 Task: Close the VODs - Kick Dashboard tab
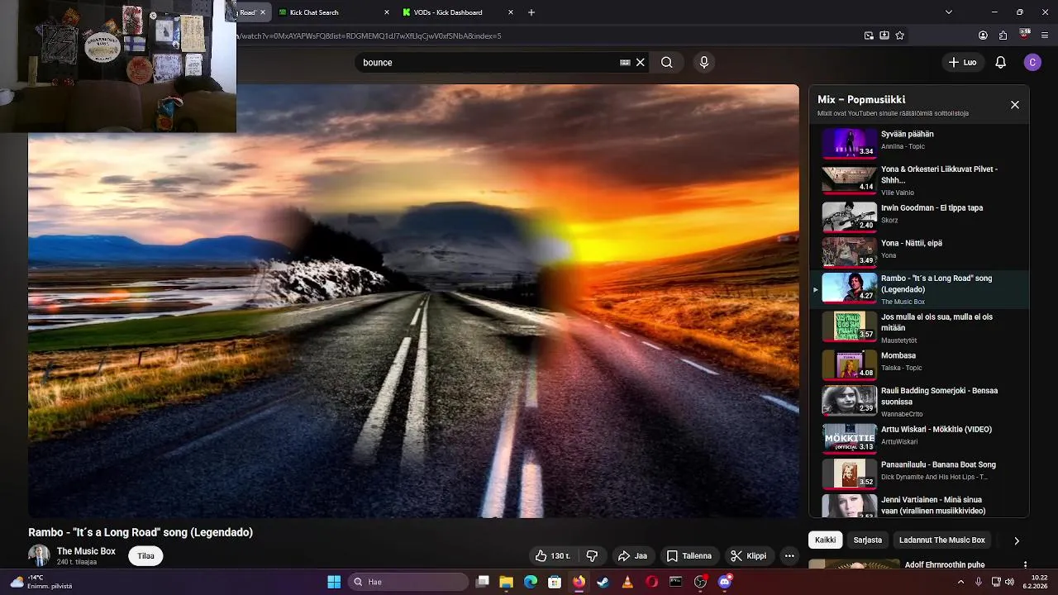coord(511,12)
